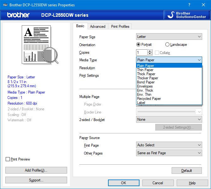Click the title bar help question mark

(x=189, y=5)
